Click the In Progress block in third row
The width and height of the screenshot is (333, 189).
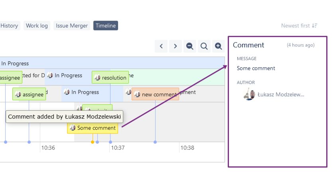[x=85, y=92]
